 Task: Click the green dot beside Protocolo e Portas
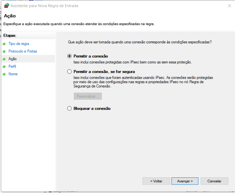tap(4, 51)
